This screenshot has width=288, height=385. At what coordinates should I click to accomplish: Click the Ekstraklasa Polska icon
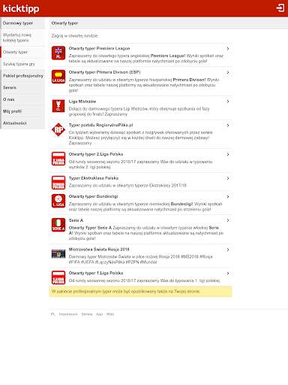[58, 183]
